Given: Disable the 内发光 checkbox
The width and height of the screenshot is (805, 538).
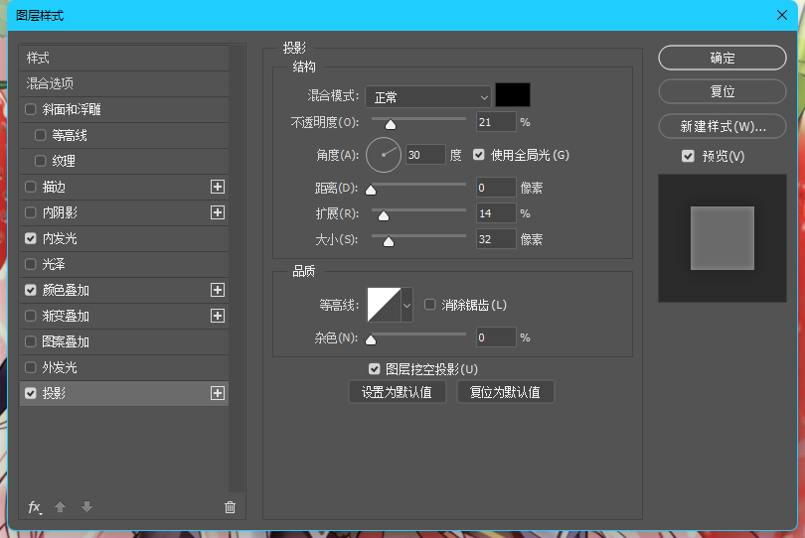Looking at the screenshot, I should [x=31, y=238].
